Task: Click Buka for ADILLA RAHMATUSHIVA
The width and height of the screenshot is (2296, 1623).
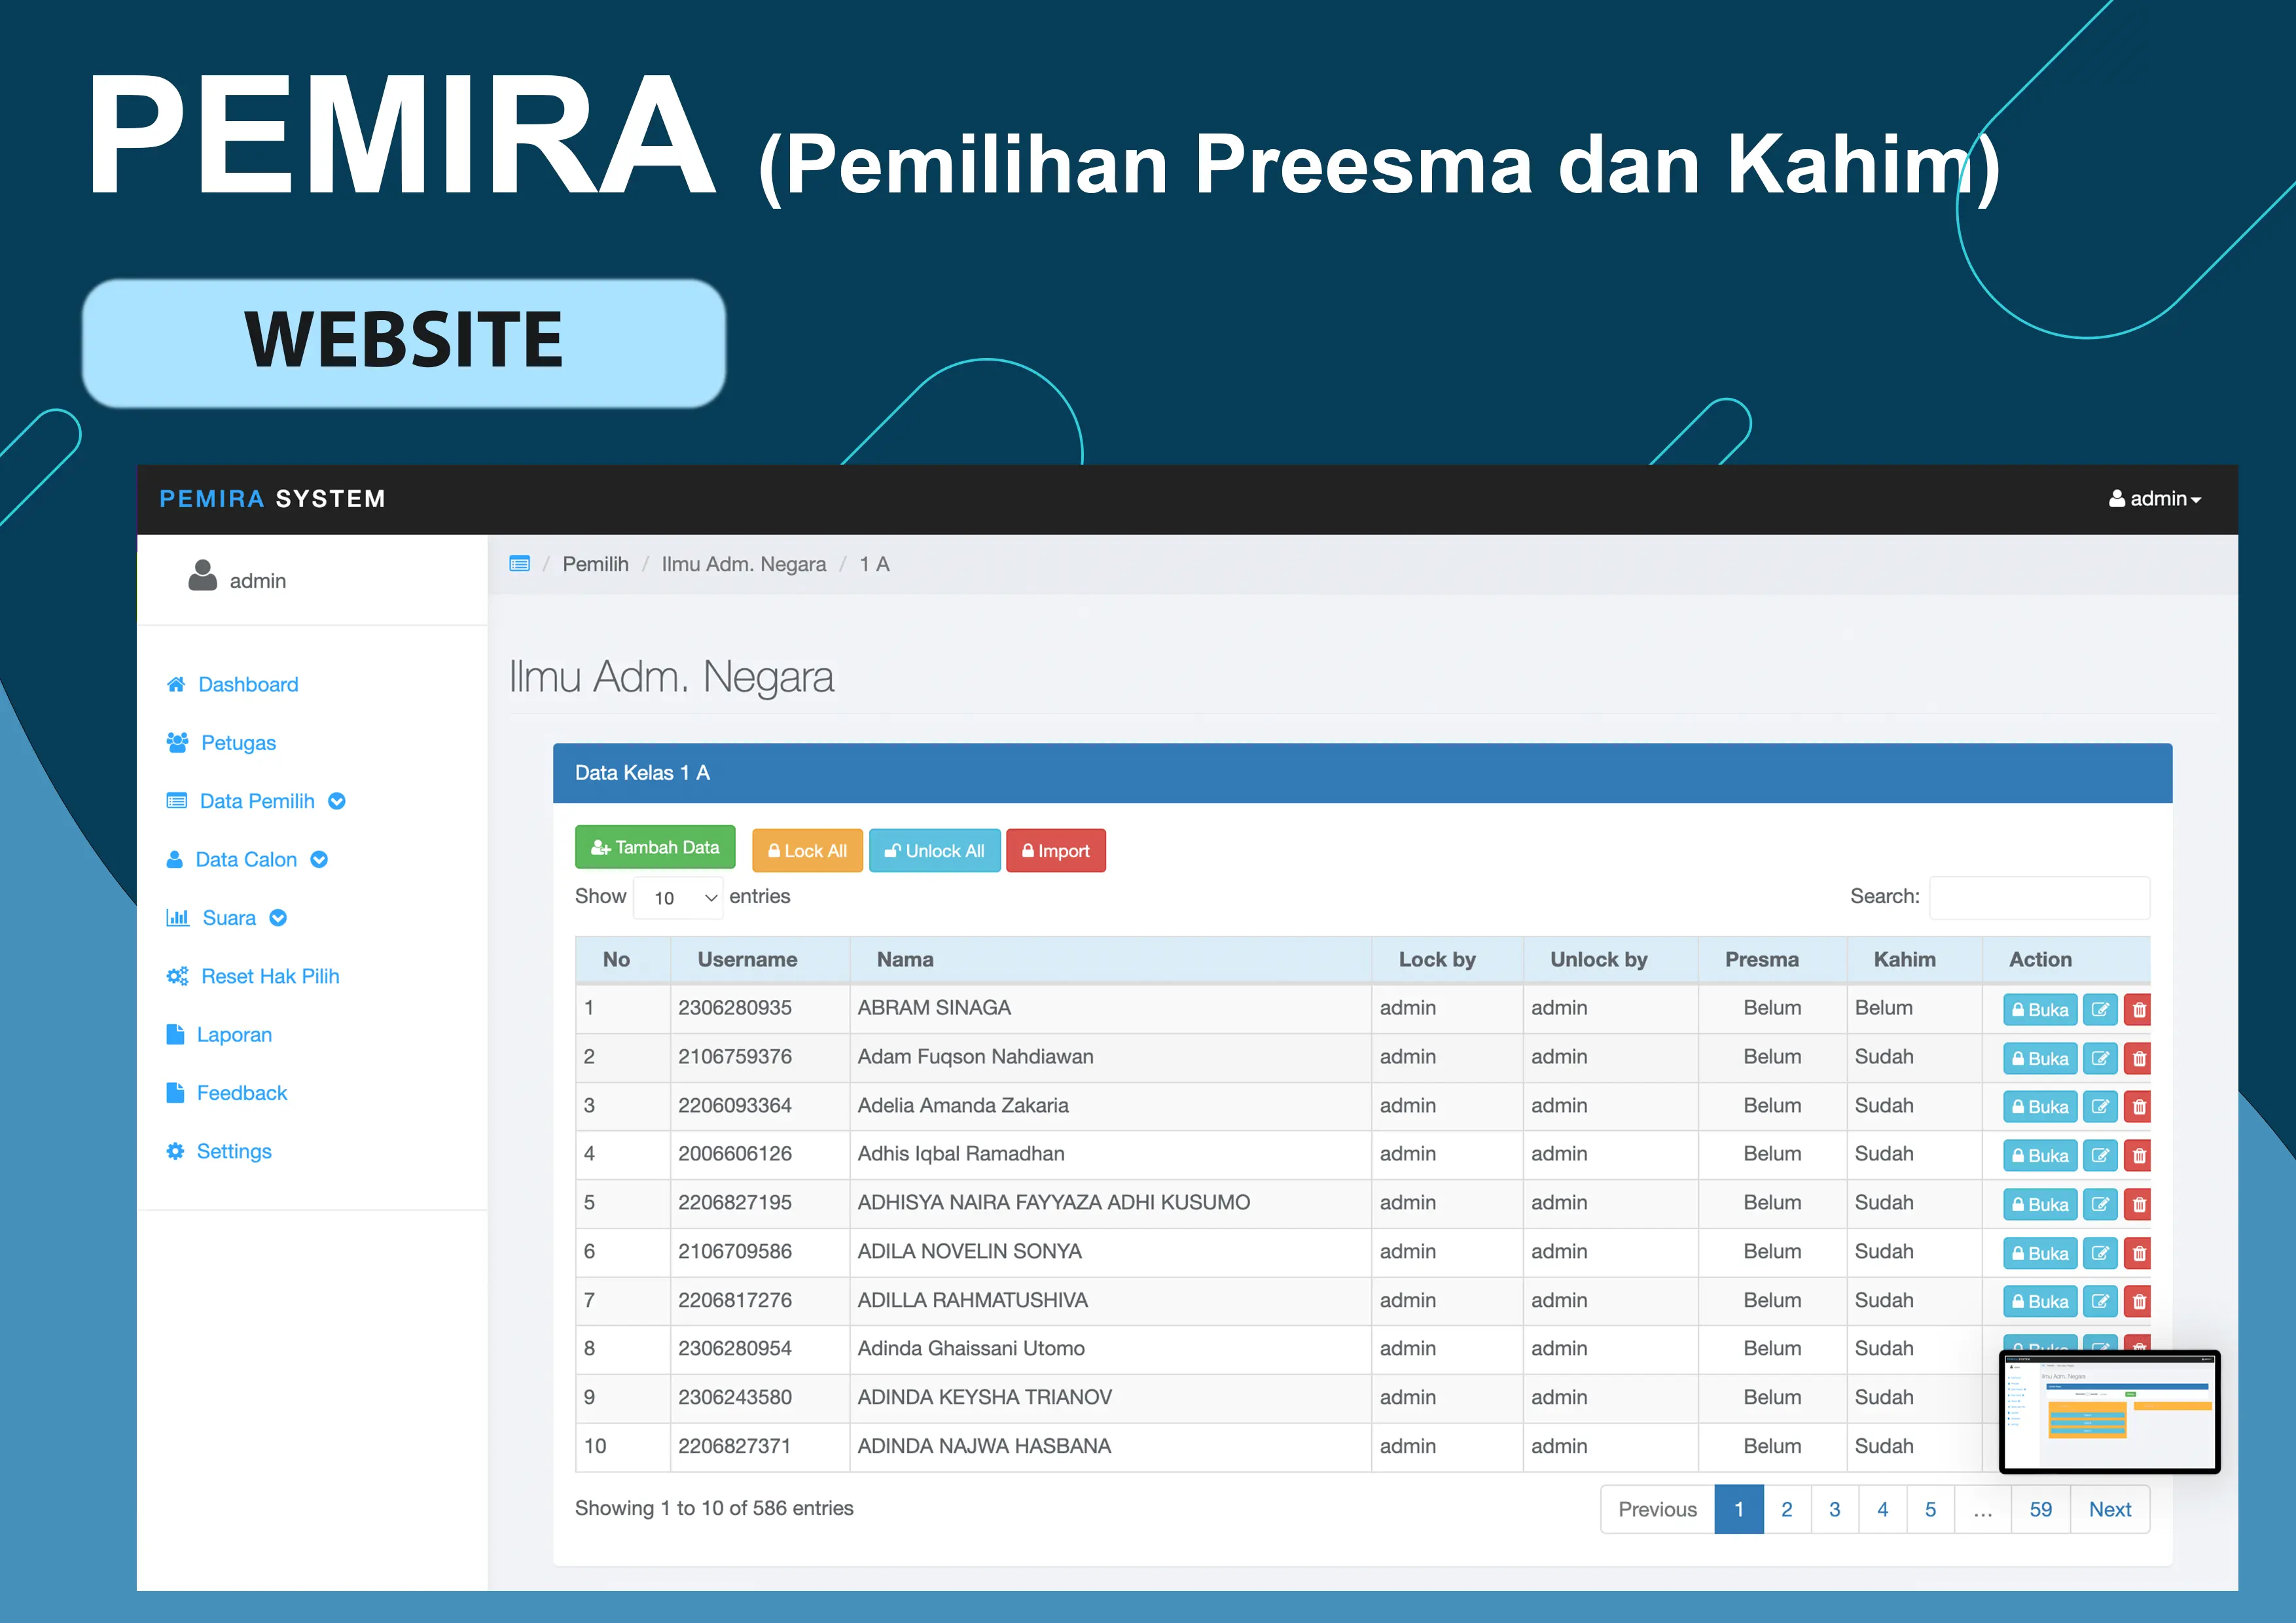Action: click(x=2040, y=1302)
